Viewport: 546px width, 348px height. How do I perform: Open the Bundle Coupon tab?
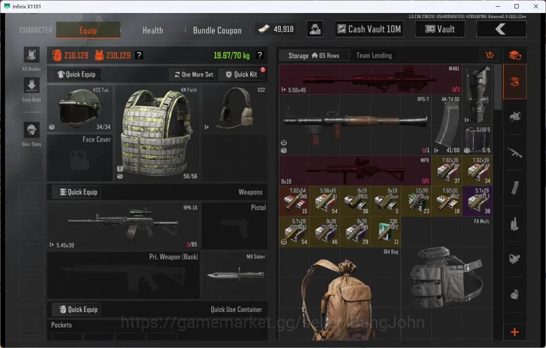[217, 30]
